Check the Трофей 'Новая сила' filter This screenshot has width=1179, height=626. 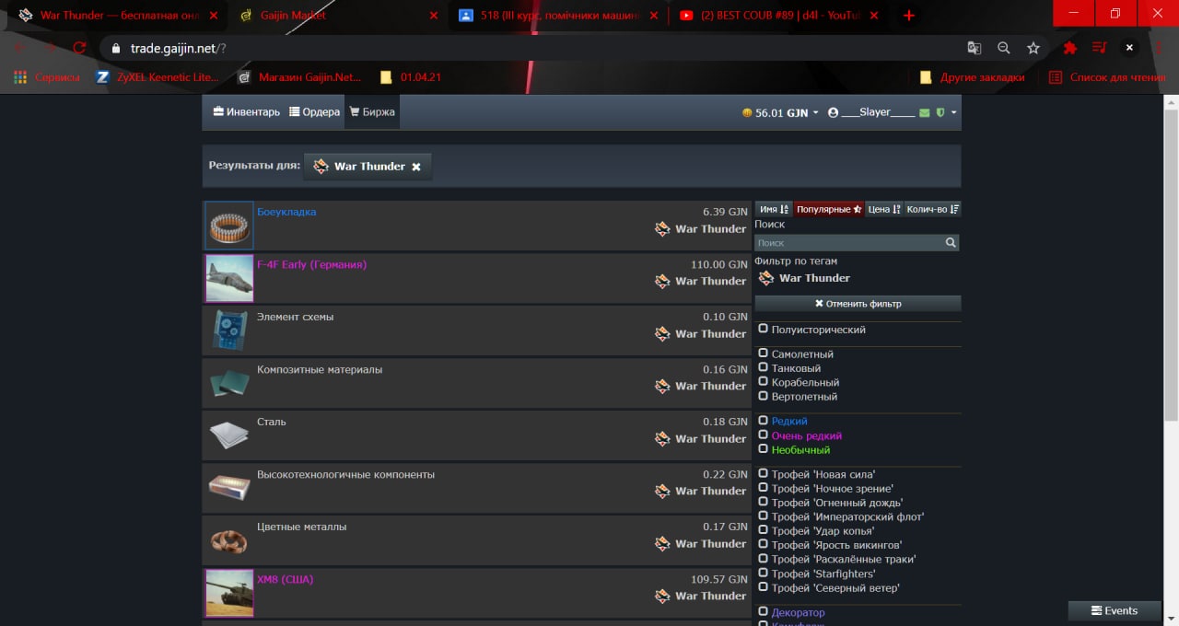763,474
